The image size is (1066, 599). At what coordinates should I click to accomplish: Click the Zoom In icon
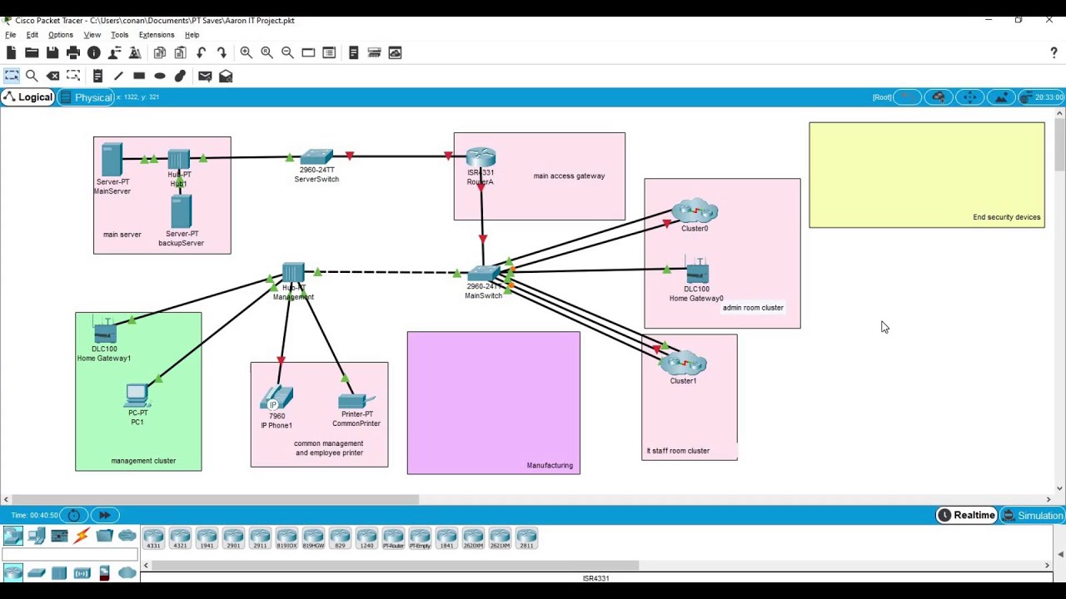[247, 52]
